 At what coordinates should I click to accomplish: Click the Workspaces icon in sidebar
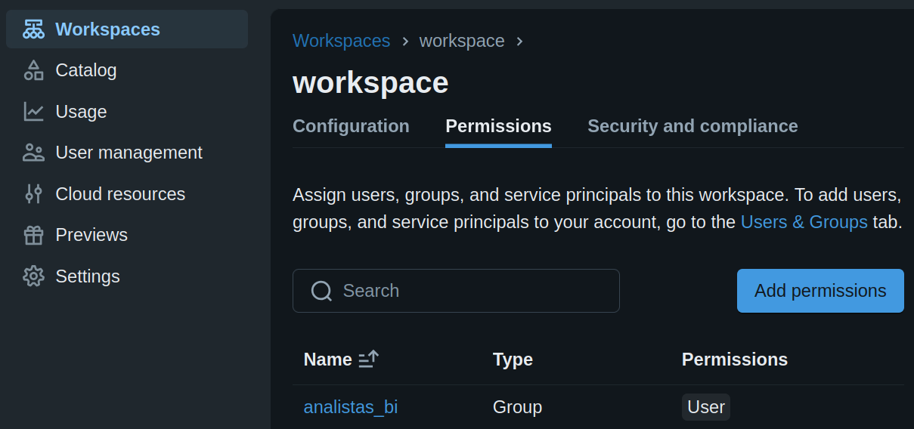pyautogui.click(x=33, y=29)
